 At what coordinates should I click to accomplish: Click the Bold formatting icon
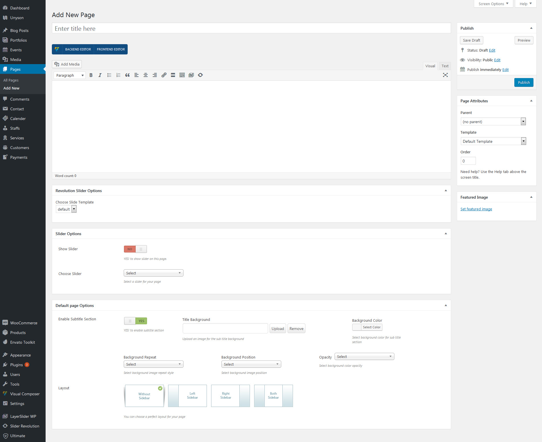pos(91,75)
